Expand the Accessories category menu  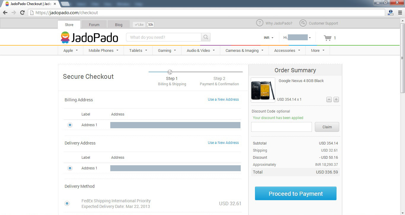point(287,50)
